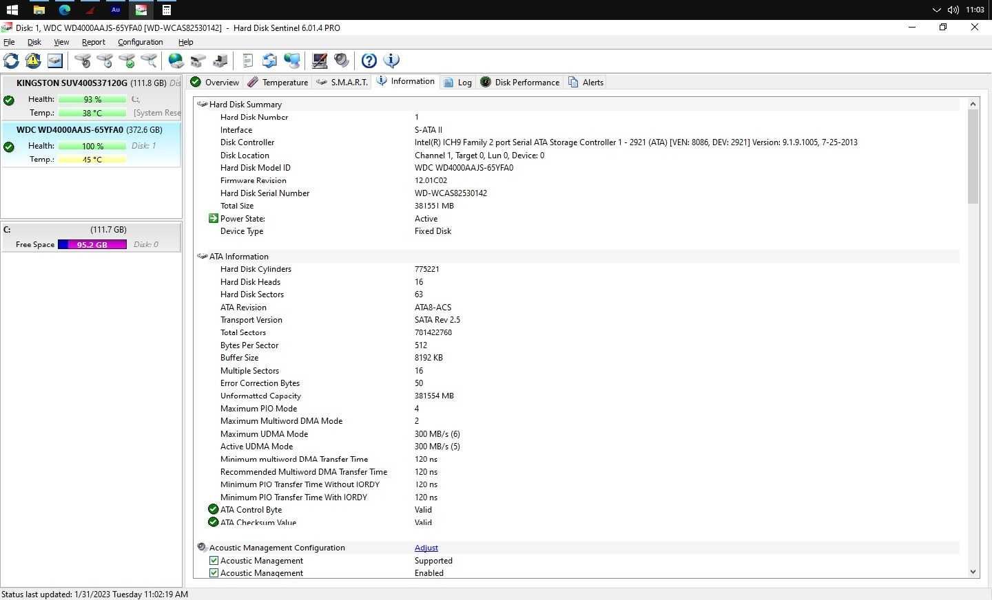Viewport: 992px width, 600px height.
Task: Click the scrollbar up arrow in the information panel
Action: 973,104
